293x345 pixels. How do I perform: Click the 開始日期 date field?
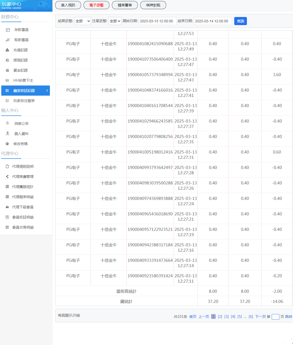pos(157,21)
